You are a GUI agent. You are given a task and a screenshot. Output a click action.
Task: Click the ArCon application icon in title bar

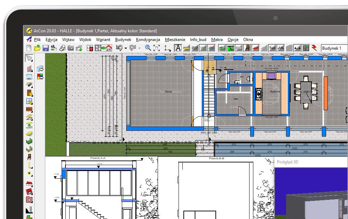pyautogui.click(x=29, y=31)
